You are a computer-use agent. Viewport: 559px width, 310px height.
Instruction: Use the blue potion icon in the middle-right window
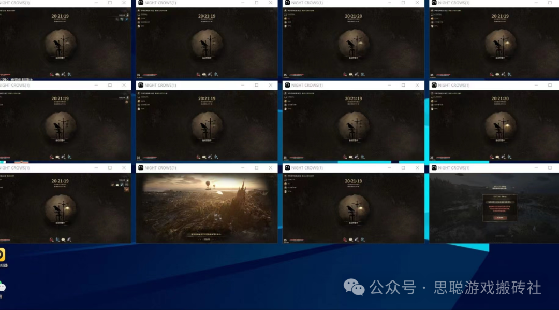(509, 157)
